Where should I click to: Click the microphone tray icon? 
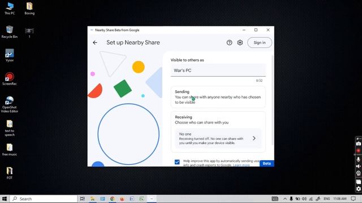coord(291,198)
